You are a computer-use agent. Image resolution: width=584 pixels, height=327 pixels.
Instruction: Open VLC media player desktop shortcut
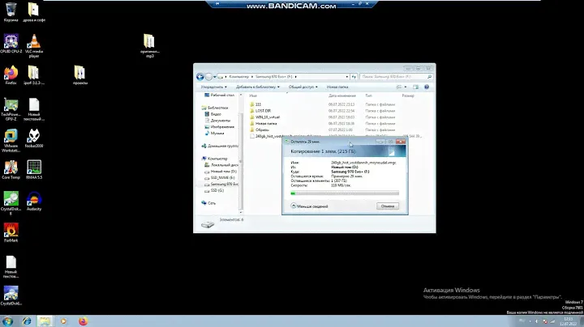click(34, 43)
